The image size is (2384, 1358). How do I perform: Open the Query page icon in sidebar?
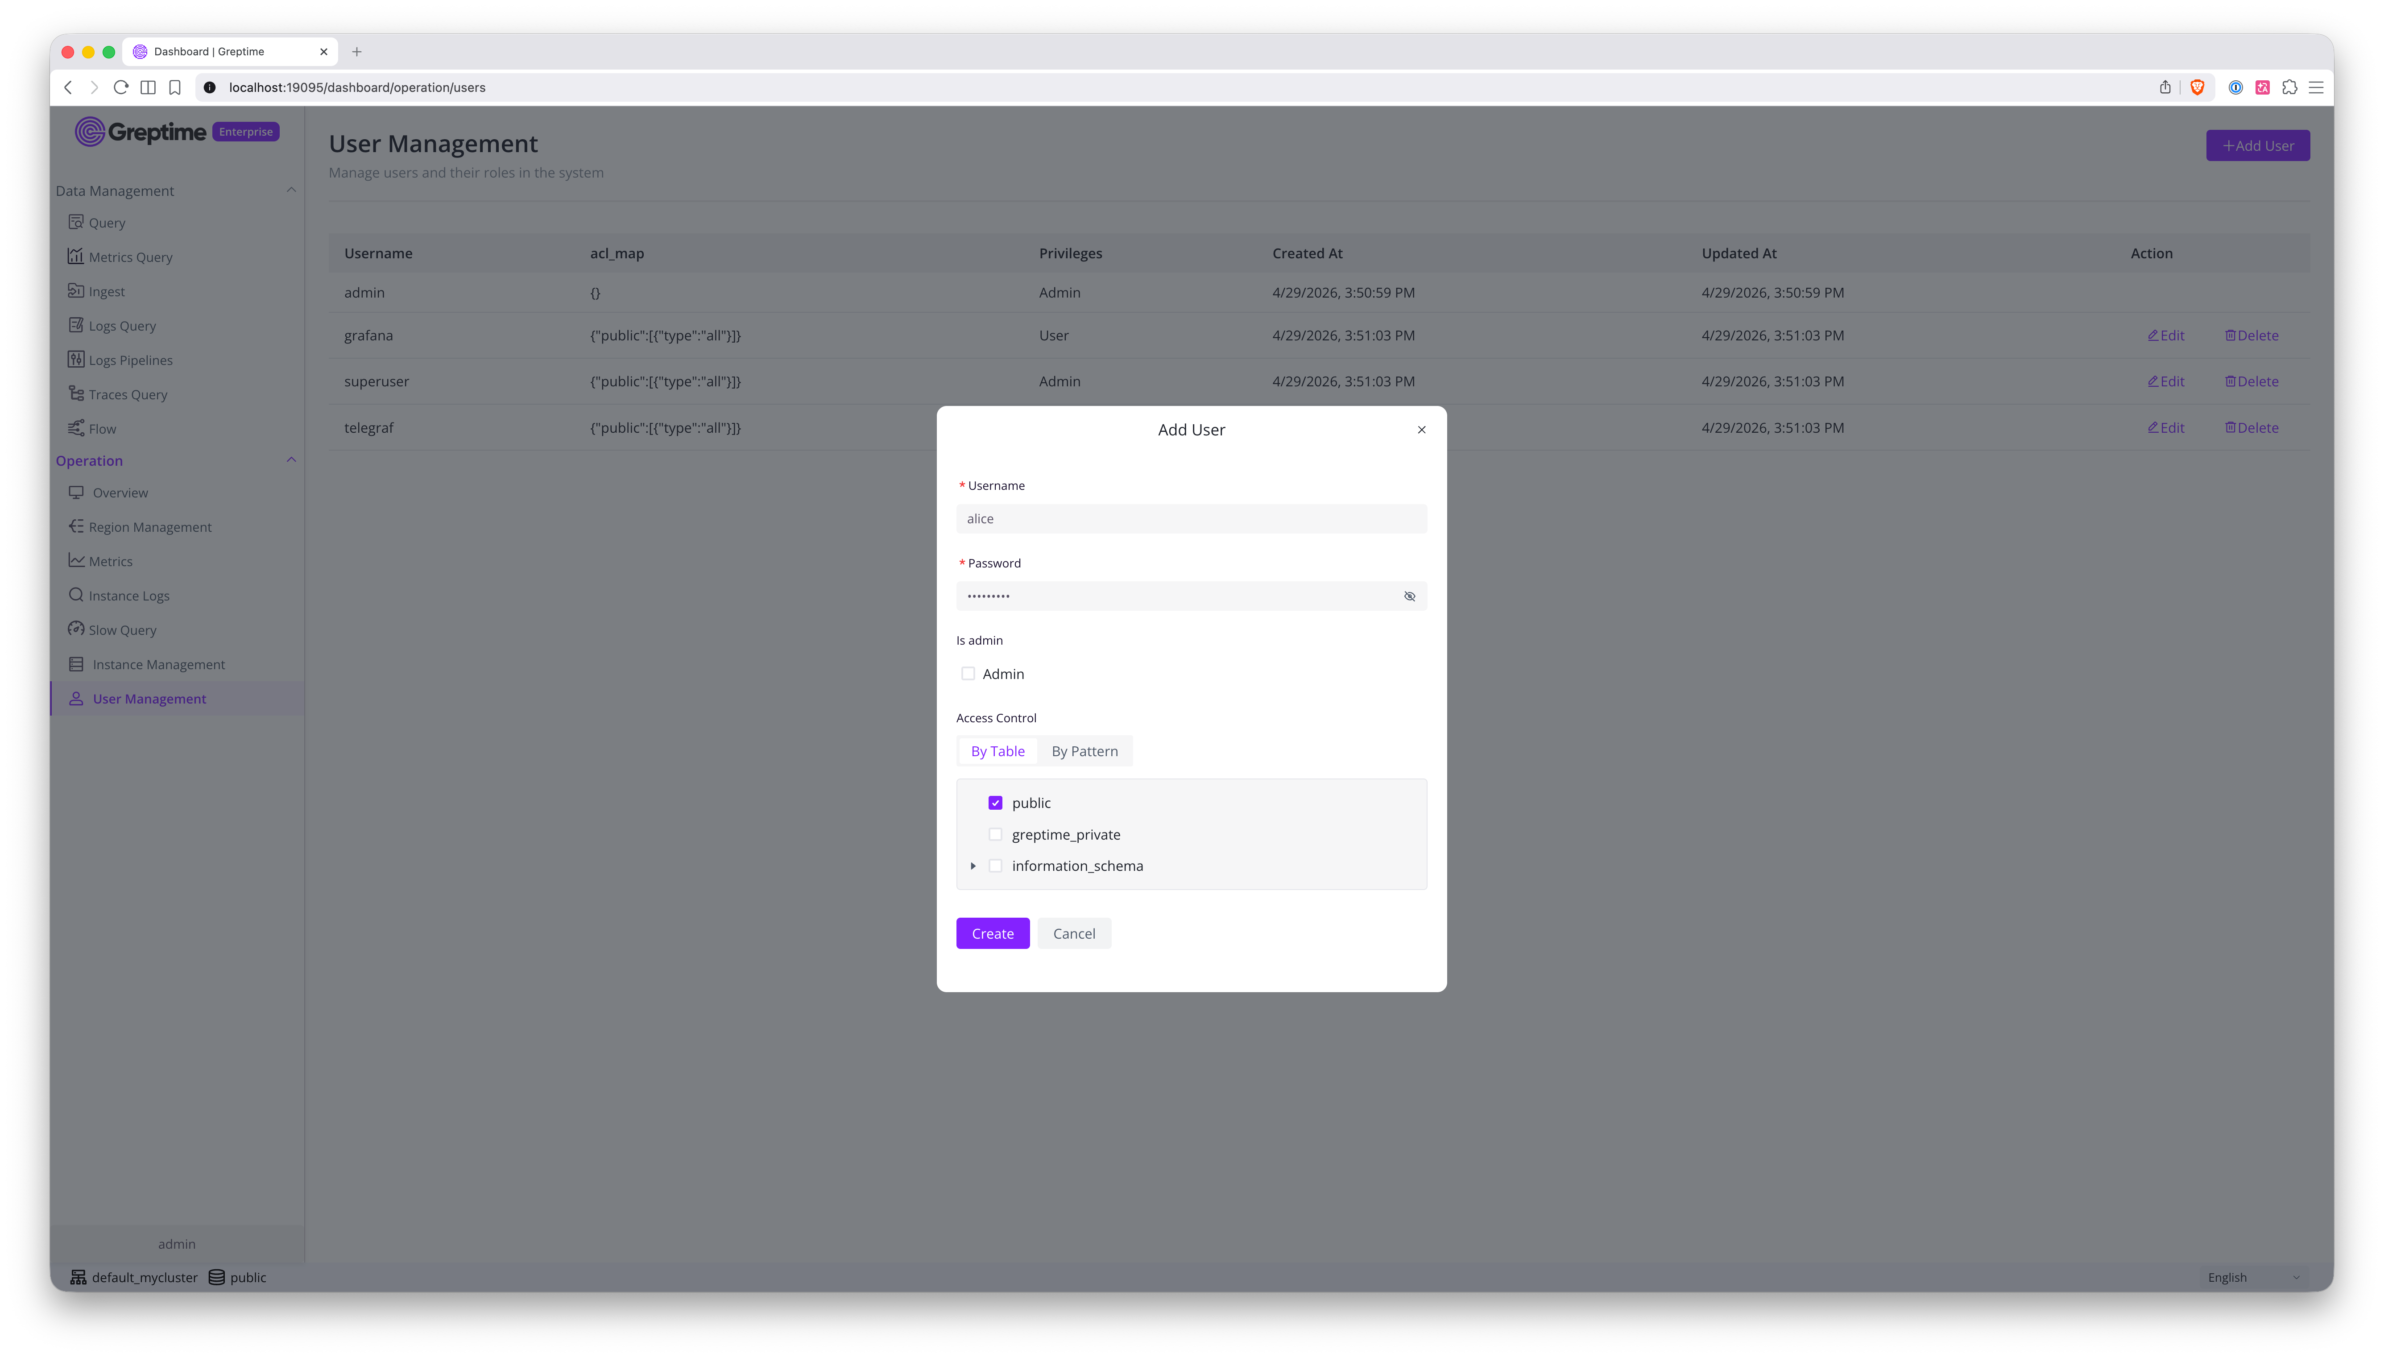tap(76, 222)
